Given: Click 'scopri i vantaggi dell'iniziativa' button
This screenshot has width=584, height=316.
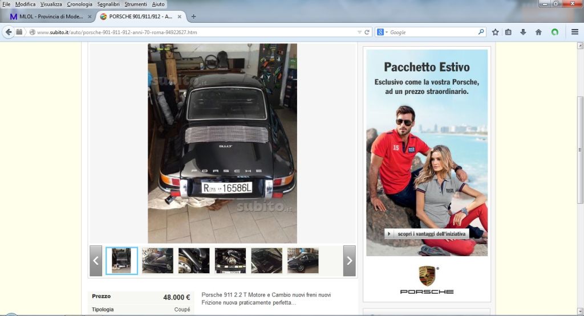Looking at the screenshot, I should coord(427,234).
